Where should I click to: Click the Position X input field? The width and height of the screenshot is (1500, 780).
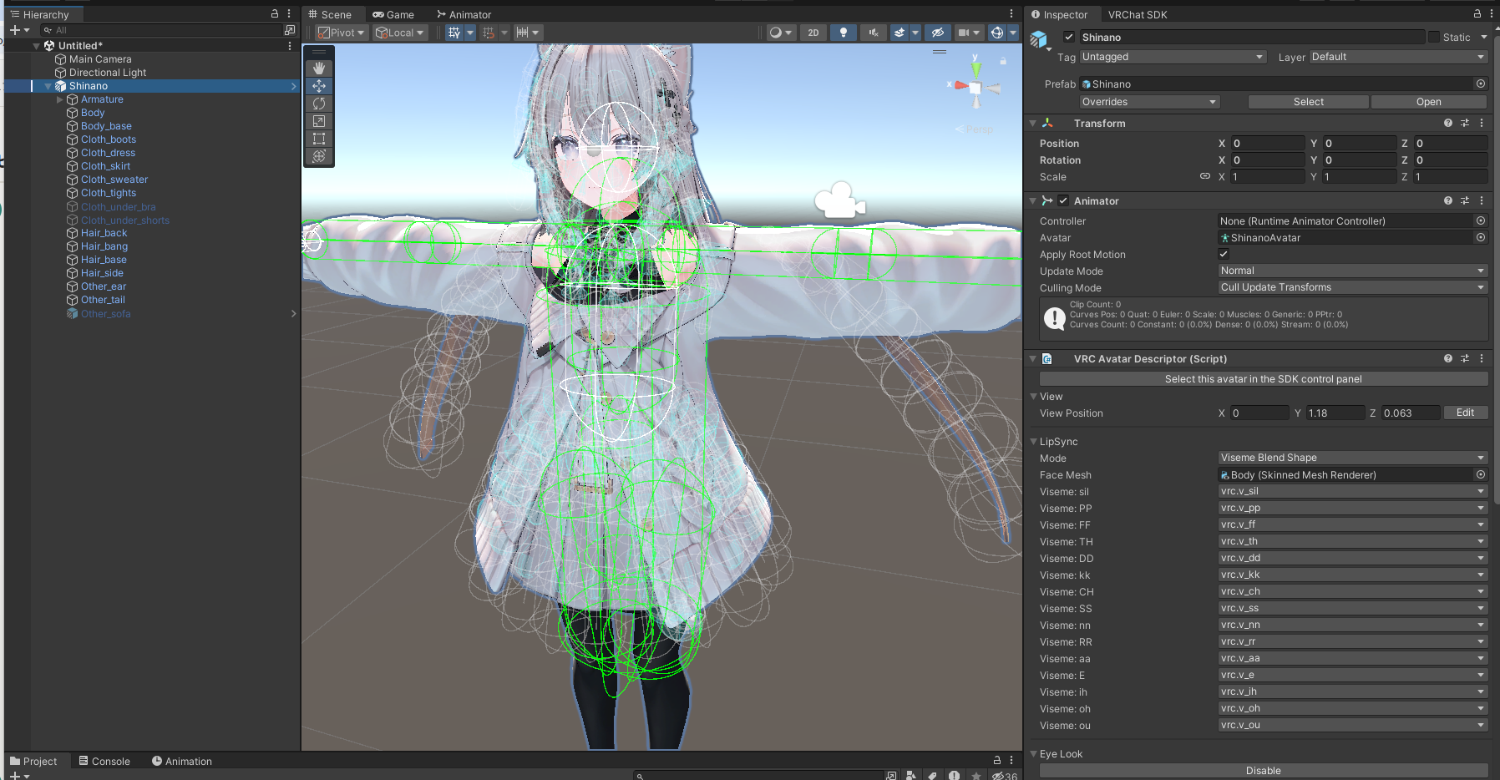(1267, 143)
